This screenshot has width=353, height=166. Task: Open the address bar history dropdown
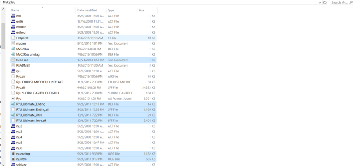click(x=320, y=2)
